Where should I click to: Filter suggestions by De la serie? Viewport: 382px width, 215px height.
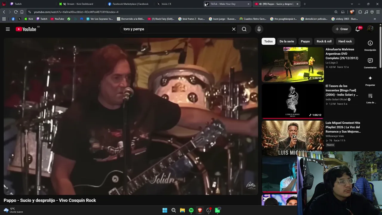tap(287, 41)
